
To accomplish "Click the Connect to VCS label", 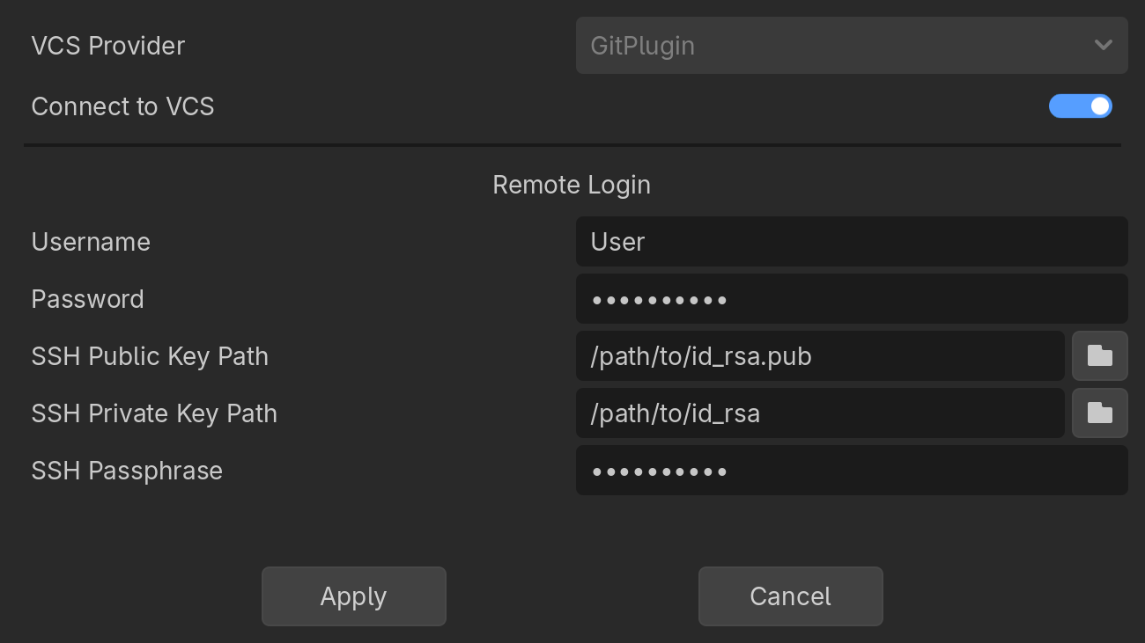I will pyautogui.click(x=123, y=106).
